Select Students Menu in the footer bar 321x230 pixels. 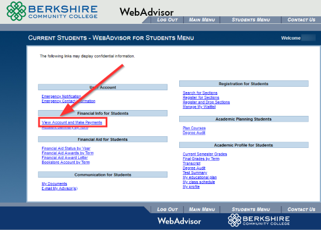[x=251, y=210]
